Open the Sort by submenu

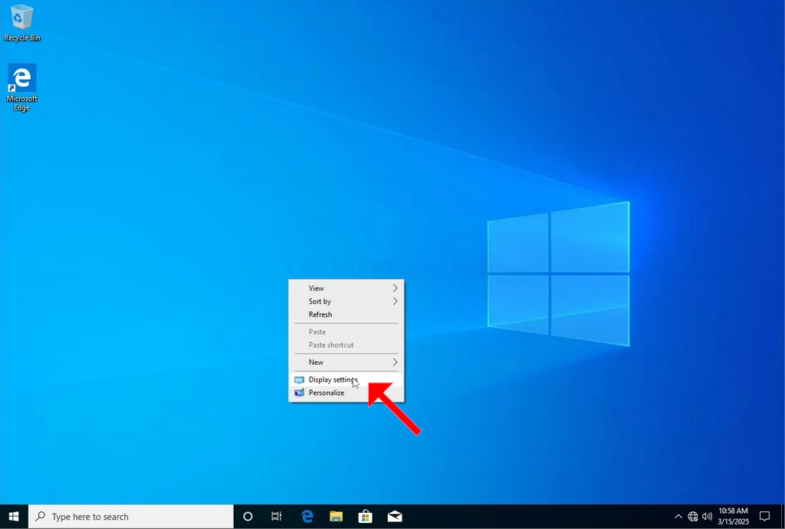click(x=347, y=301)
